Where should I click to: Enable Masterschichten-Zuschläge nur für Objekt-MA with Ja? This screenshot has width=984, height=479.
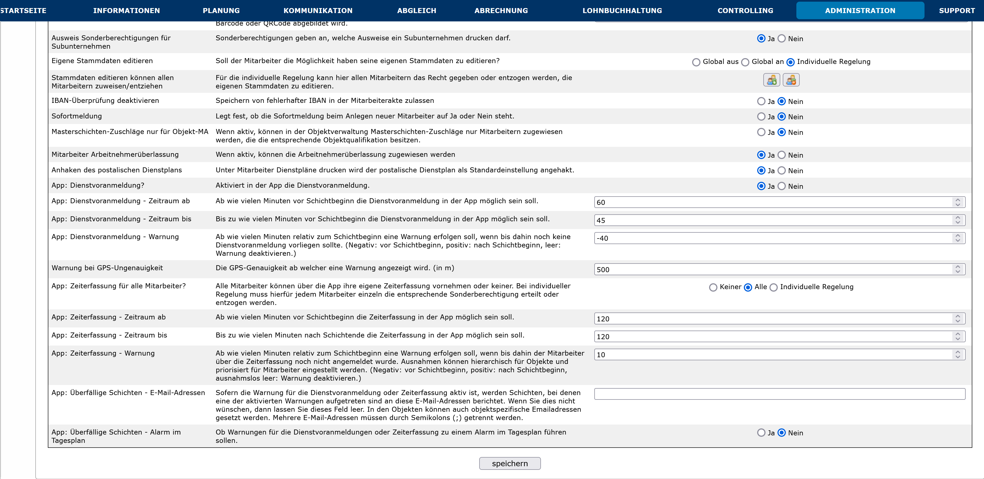point(761,132)
